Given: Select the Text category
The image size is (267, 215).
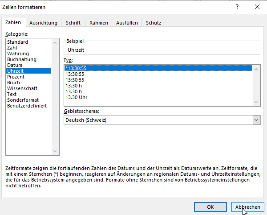Looking at the screenshot, I should click(28, 94).
